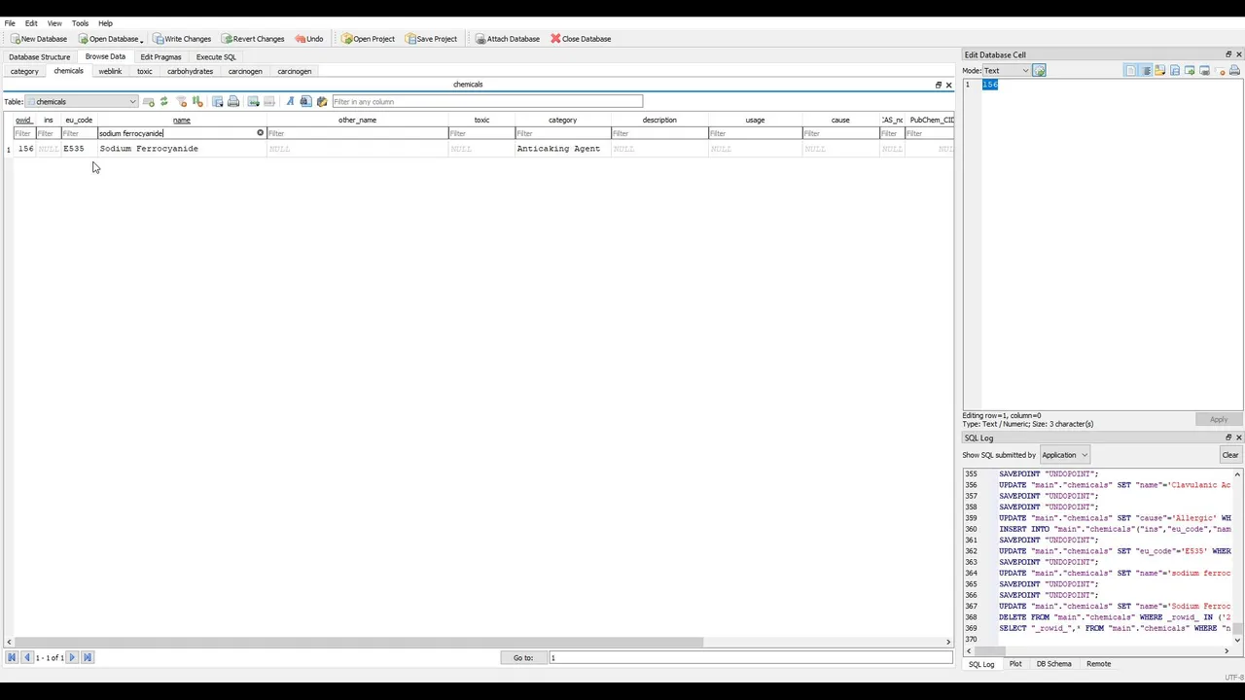Open the Mode Text dropdown

(x=1006, y=70)
